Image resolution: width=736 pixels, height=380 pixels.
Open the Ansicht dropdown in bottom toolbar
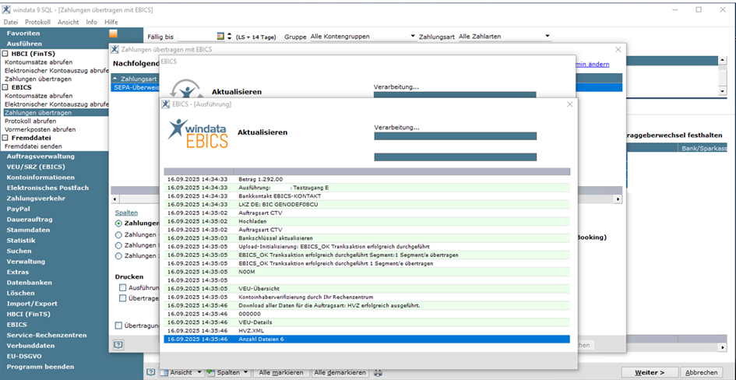(199, 373)
